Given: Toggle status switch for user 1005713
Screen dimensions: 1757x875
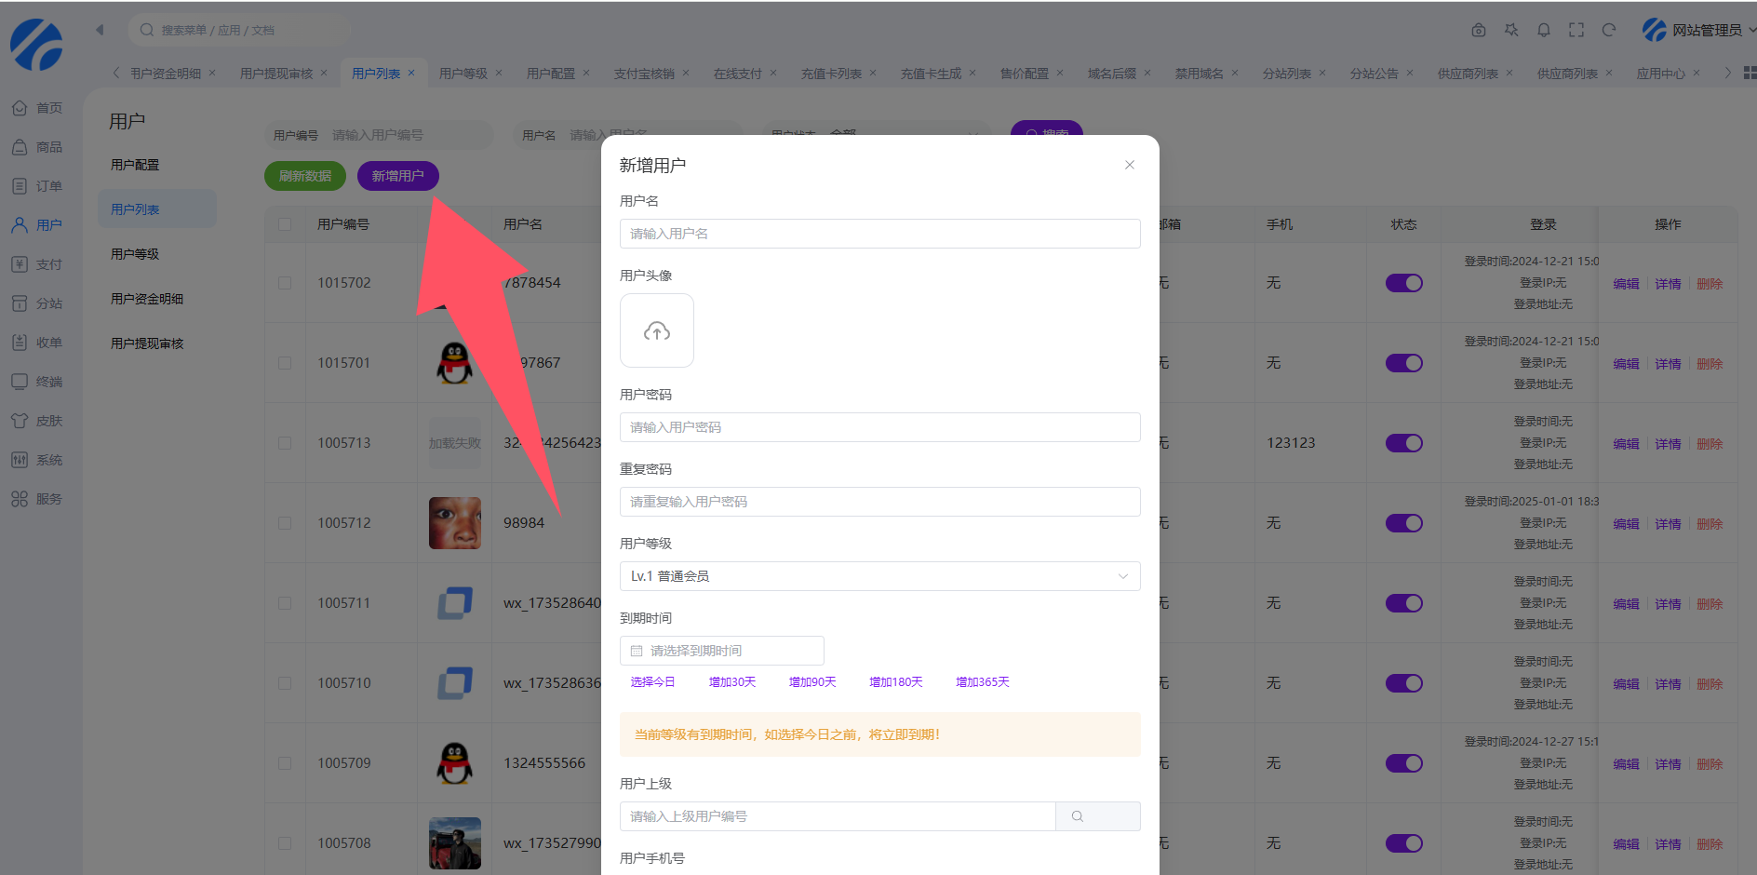Looking at the screenshot, I should pyautogui.click(x=1403, y=443).
